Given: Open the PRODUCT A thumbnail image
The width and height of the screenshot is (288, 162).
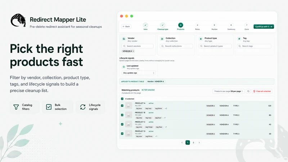Looking at the screenshot, I should (129, 105).
